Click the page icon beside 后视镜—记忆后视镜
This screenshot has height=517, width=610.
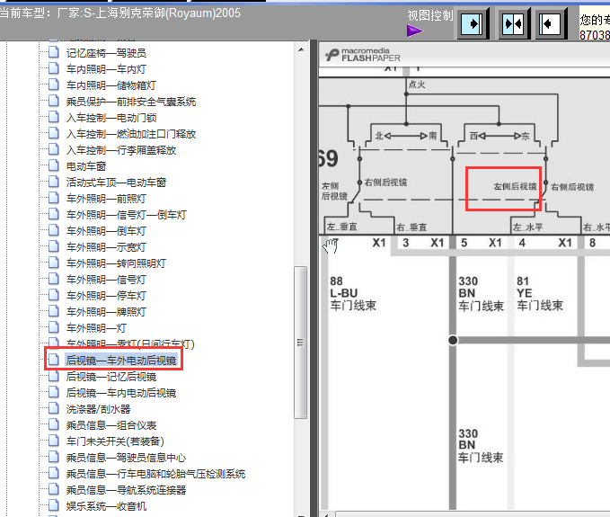[x=53, y=376]
